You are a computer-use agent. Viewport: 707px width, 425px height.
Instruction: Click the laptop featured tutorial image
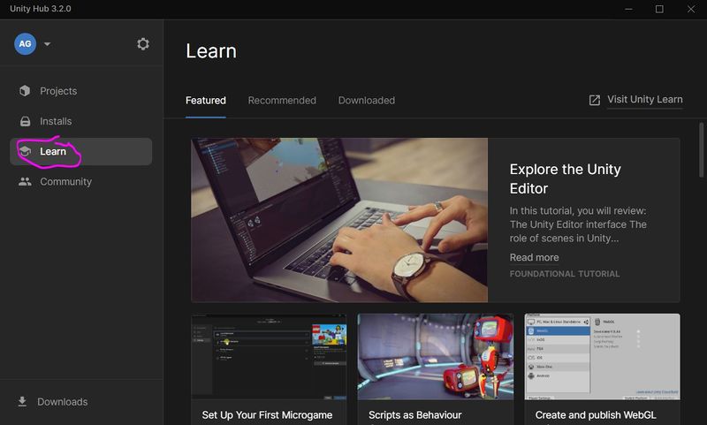(x=339, y=220)
